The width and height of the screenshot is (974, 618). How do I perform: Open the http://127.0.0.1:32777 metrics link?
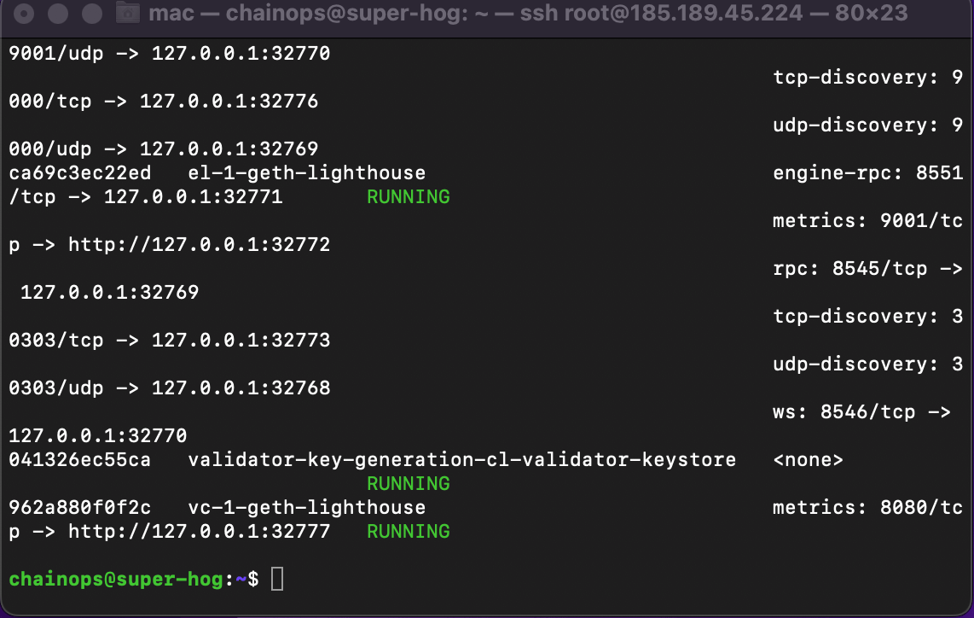click(x=199, y=532)
